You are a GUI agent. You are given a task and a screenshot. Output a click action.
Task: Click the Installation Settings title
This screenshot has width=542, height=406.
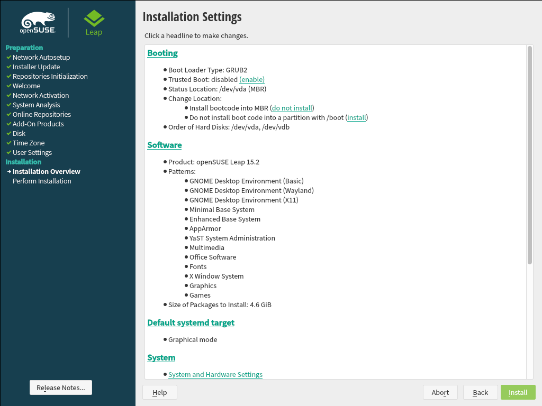click(192, 16)
